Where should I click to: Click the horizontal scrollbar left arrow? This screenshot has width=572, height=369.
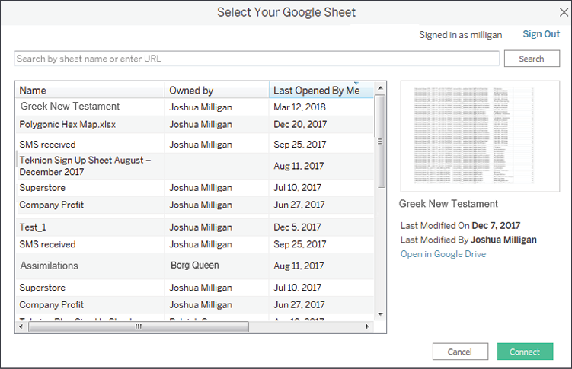[21, 326]
